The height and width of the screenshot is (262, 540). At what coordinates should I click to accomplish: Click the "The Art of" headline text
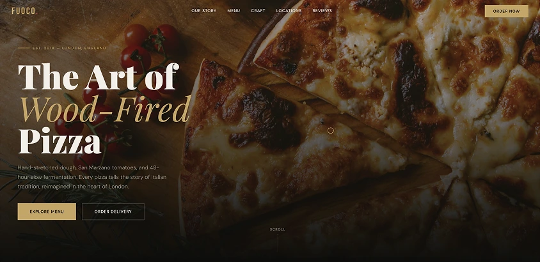tap(99, 76)
